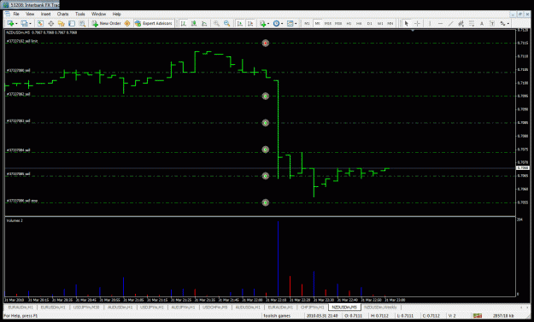Select the D1 timeframe button
Screen dimensions: 534x322
coord(369,23)
